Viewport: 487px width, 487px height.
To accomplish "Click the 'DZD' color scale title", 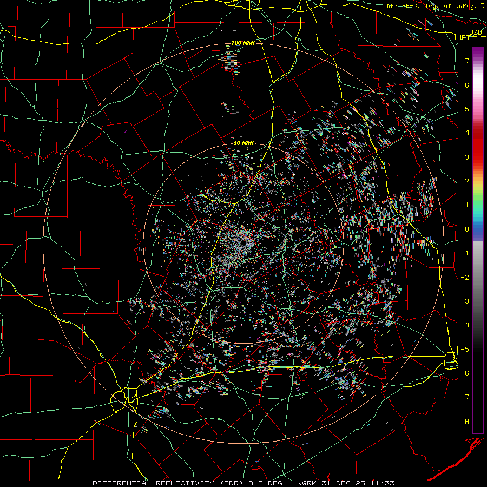I will click(475, 32).
